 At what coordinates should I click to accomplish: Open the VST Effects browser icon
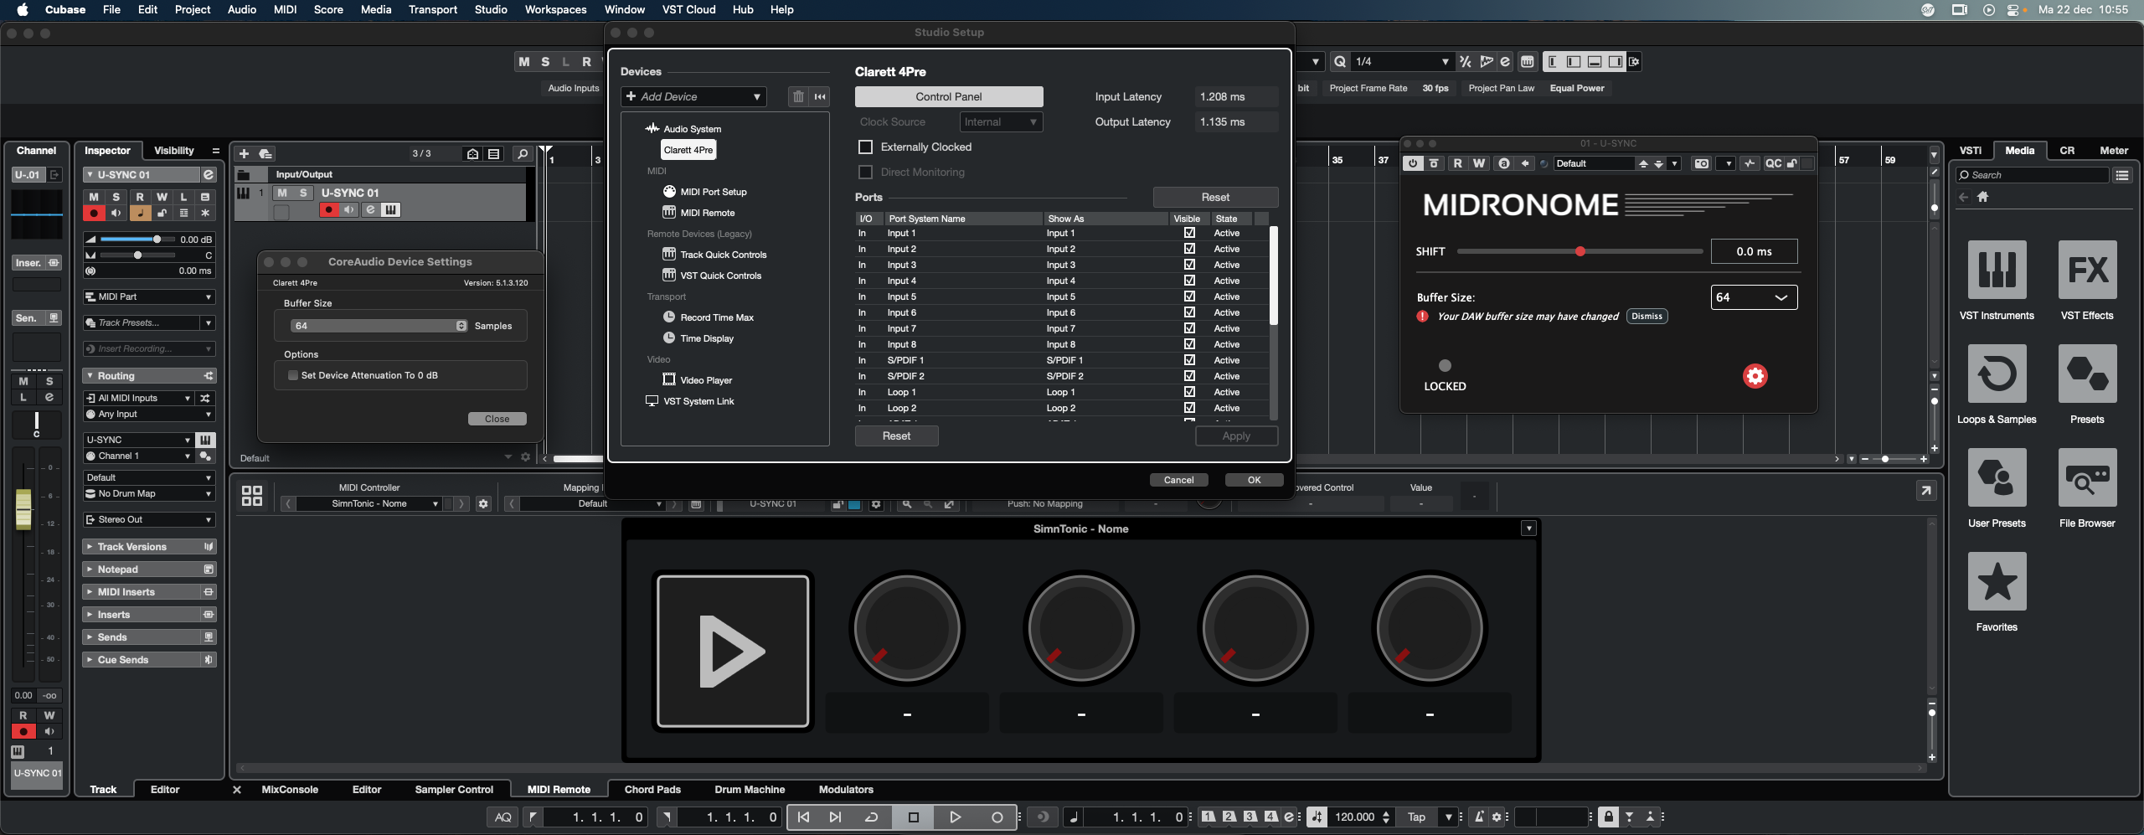2086,271
